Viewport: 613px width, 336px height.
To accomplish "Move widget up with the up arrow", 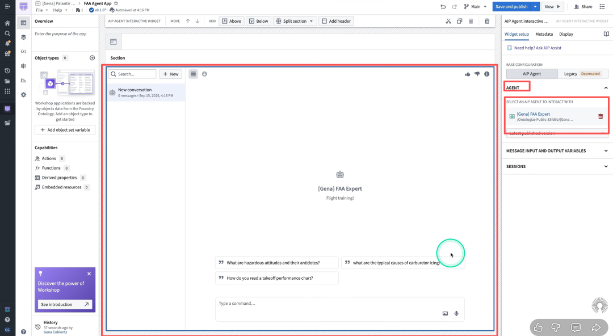I will click(x=188, y=21).
